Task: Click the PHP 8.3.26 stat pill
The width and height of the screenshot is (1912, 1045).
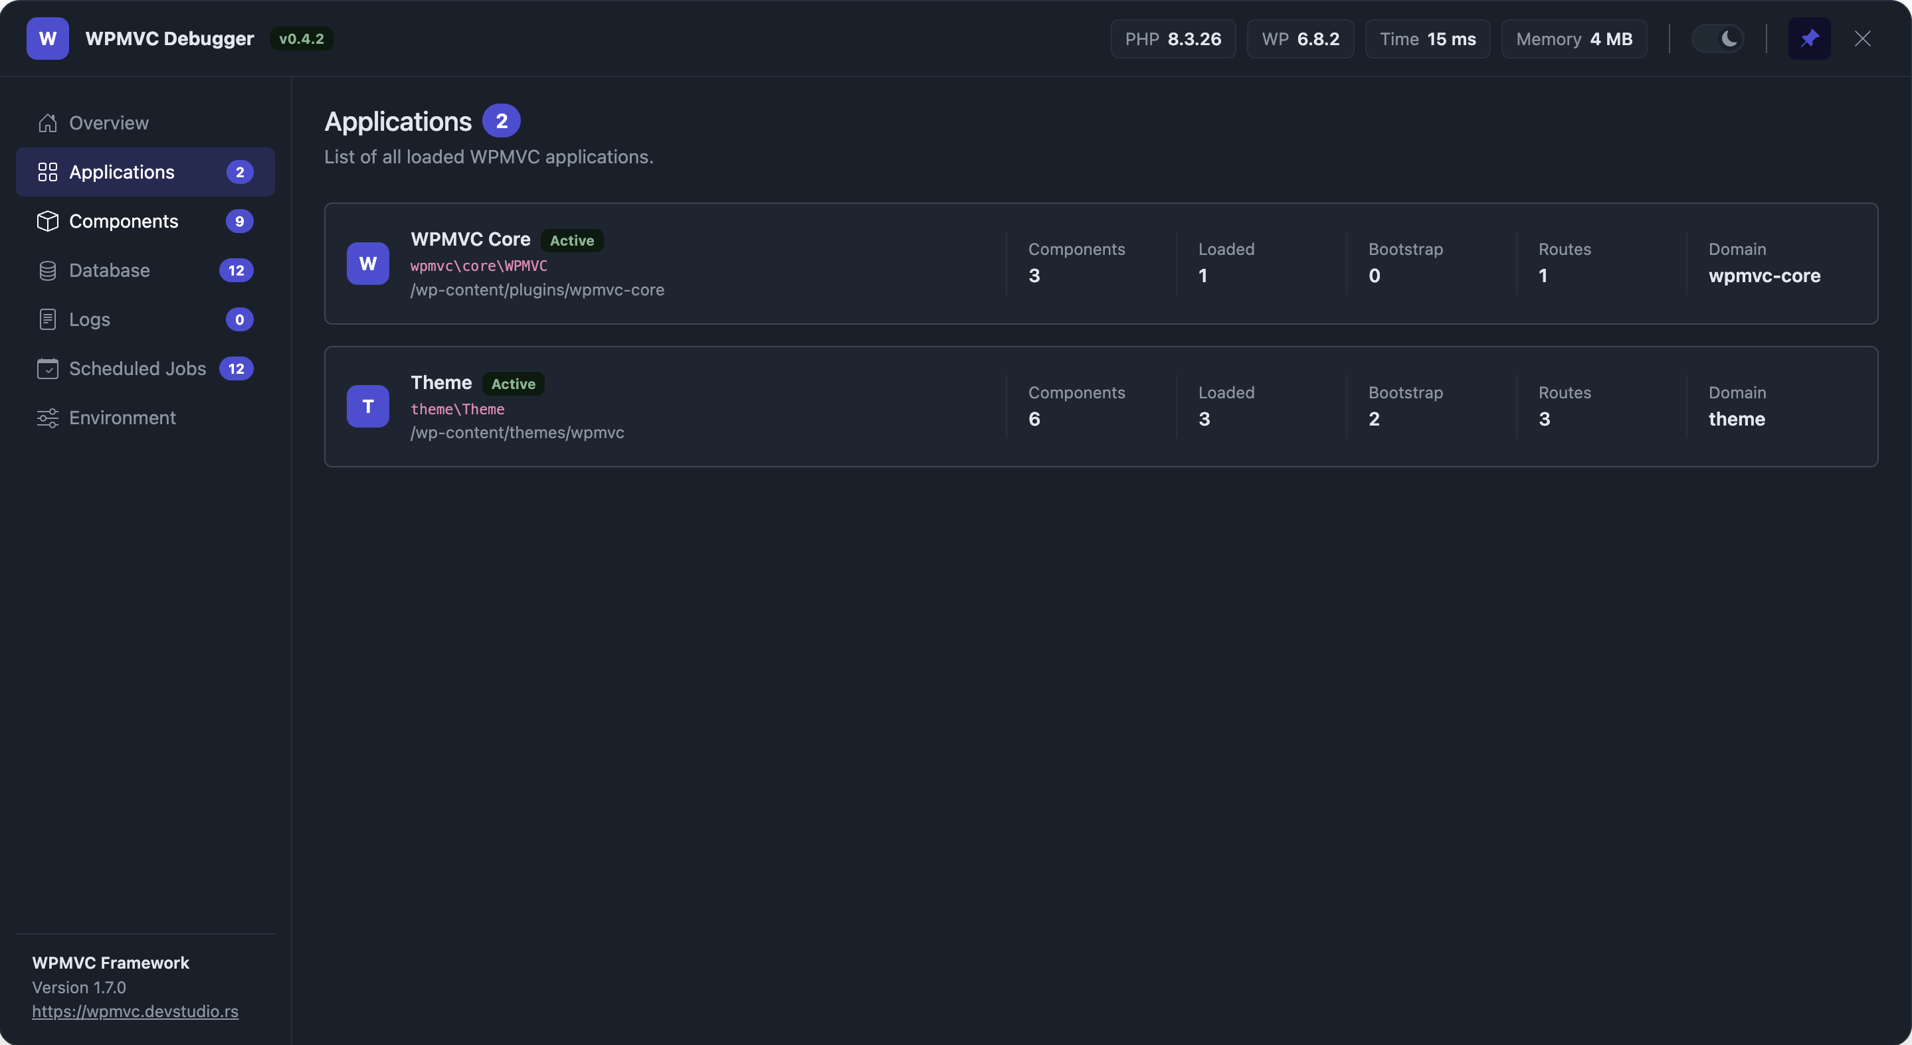Action: point(1173,39)
